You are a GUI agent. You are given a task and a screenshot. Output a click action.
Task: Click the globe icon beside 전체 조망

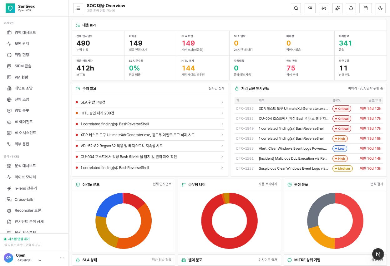pyautogui.click(x=9, y=99)
